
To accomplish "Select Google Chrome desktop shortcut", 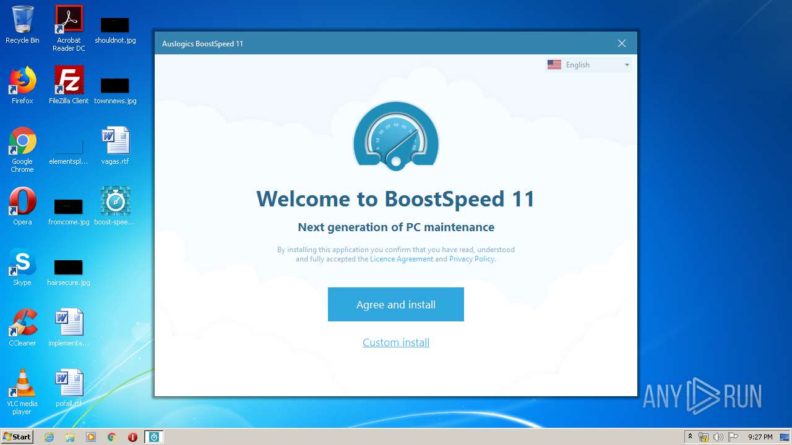I will pos(22,150).
